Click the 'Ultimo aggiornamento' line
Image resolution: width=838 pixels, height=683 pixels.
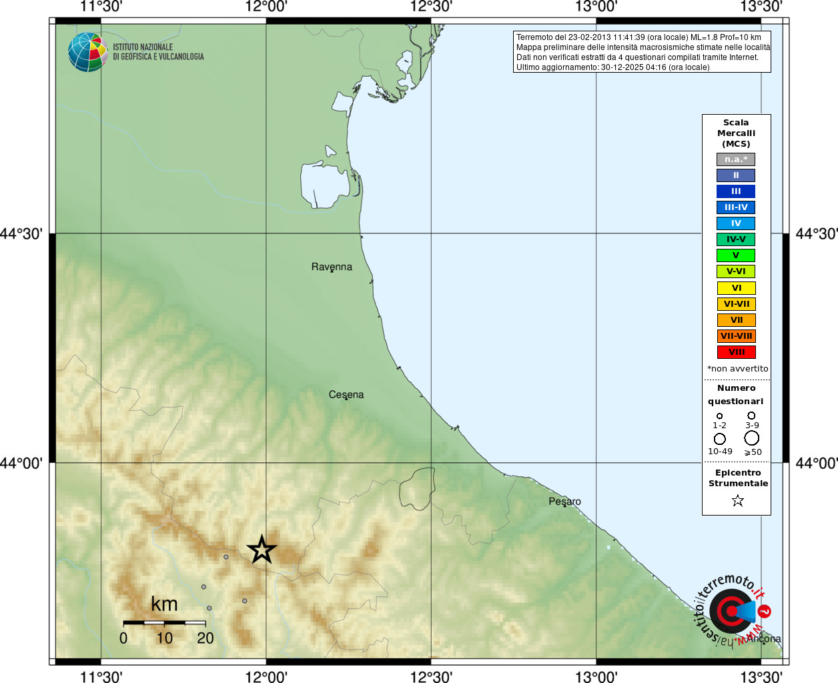[613, 67]
